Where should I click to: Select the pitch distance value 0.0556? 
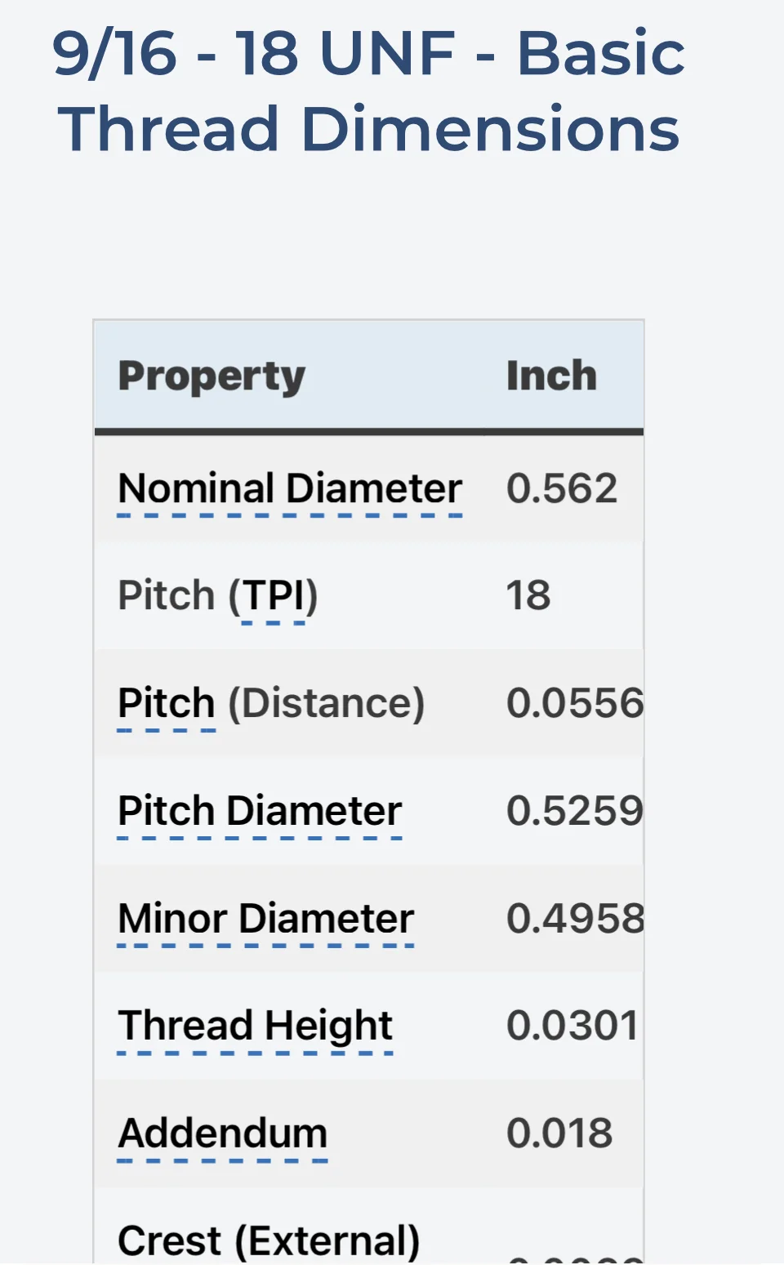coord(574,703)
